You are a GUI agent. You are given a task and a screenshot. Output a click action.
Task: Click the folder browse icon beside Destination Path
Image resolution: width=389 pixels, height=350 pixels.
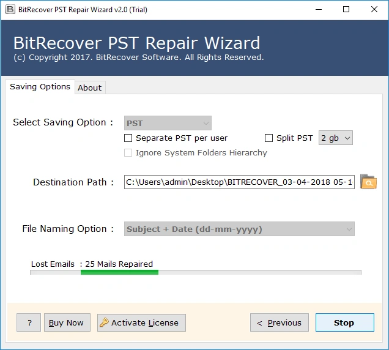pos(368,182)
